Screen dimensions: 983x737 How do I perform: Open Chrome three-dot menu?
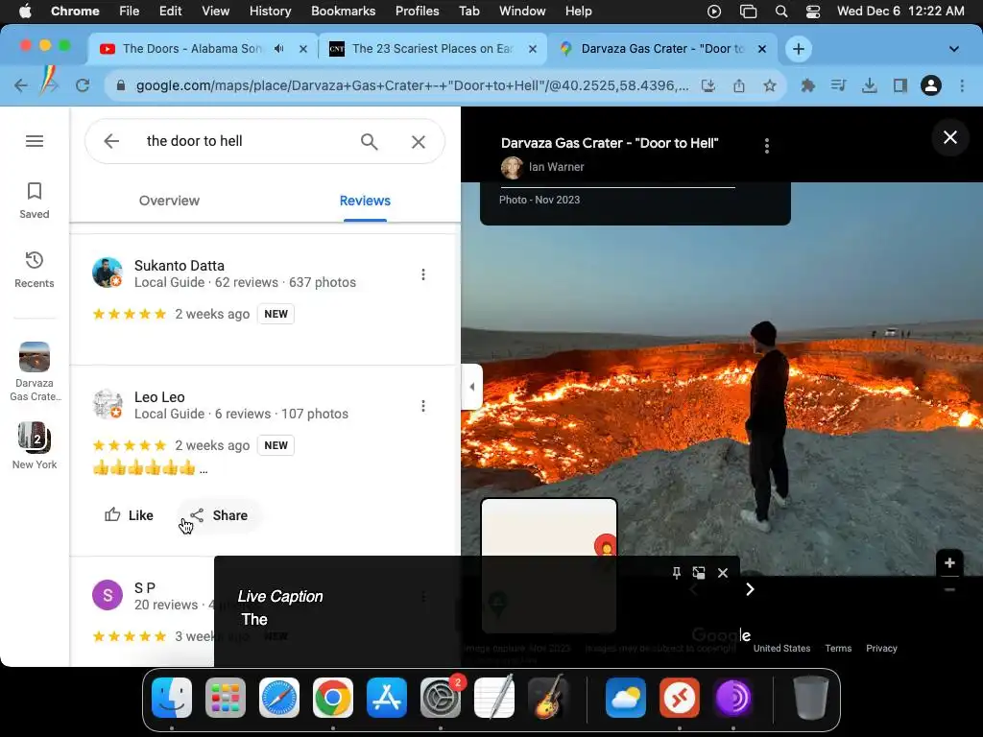pyautogui.click(x=962, y=85)
